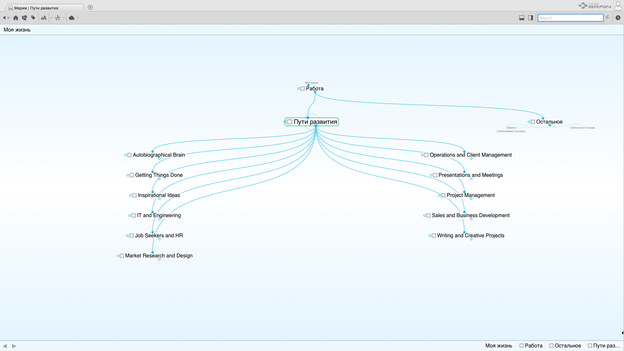Select the Работа thought
Screen dimensions: 624x351
(315, 89)
